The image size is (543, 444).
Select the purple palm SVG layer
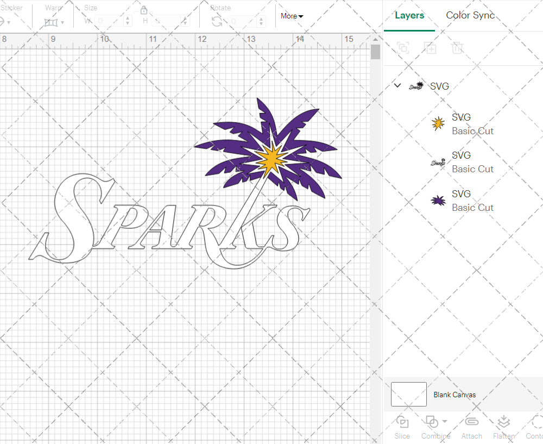[x=462, y=201]
